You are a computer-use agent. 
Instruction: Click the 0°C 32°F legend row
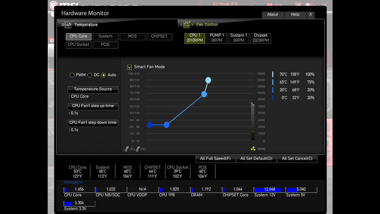tap(293, 98)
